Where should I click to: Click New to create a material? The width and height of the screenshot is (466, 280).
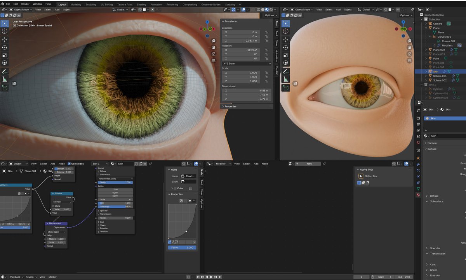click(x=309, y=163)
